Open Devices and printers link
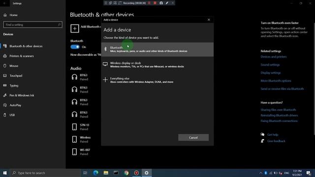 (274, 57)
